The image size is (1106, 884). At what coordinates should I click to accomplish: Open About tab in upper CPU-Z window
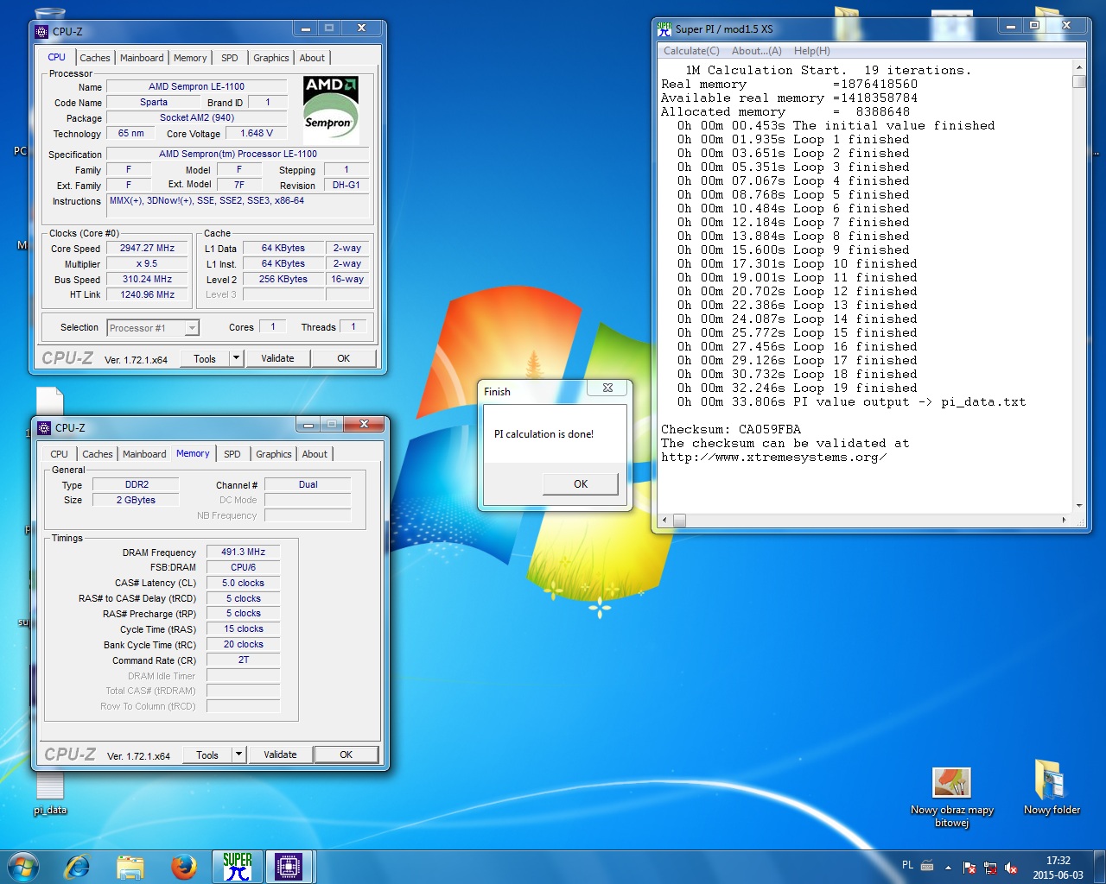click(x=312, y=58)
